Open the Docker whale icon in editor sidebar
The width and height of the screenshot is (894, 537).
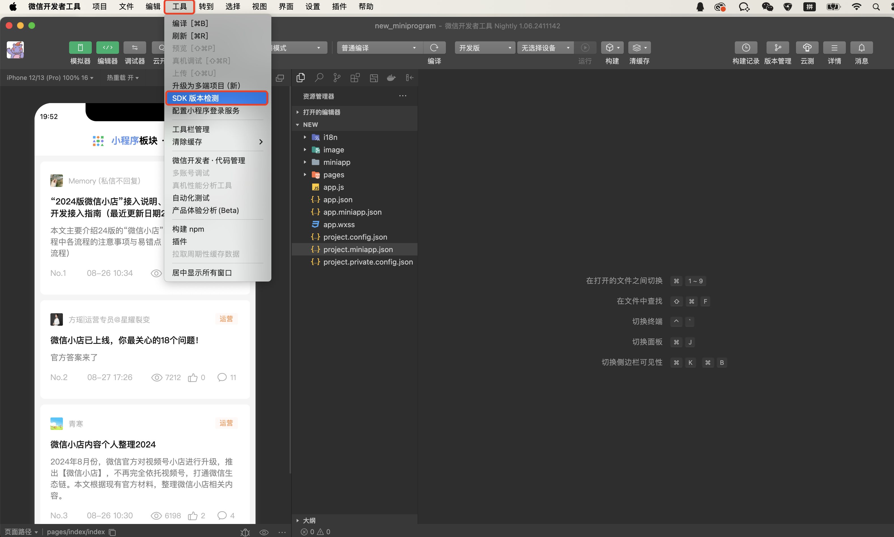(391, 78)
